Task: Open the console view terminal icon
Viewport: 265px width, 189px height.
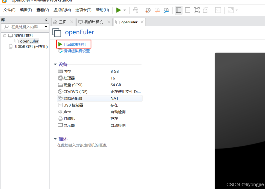Action: (218, 10)
